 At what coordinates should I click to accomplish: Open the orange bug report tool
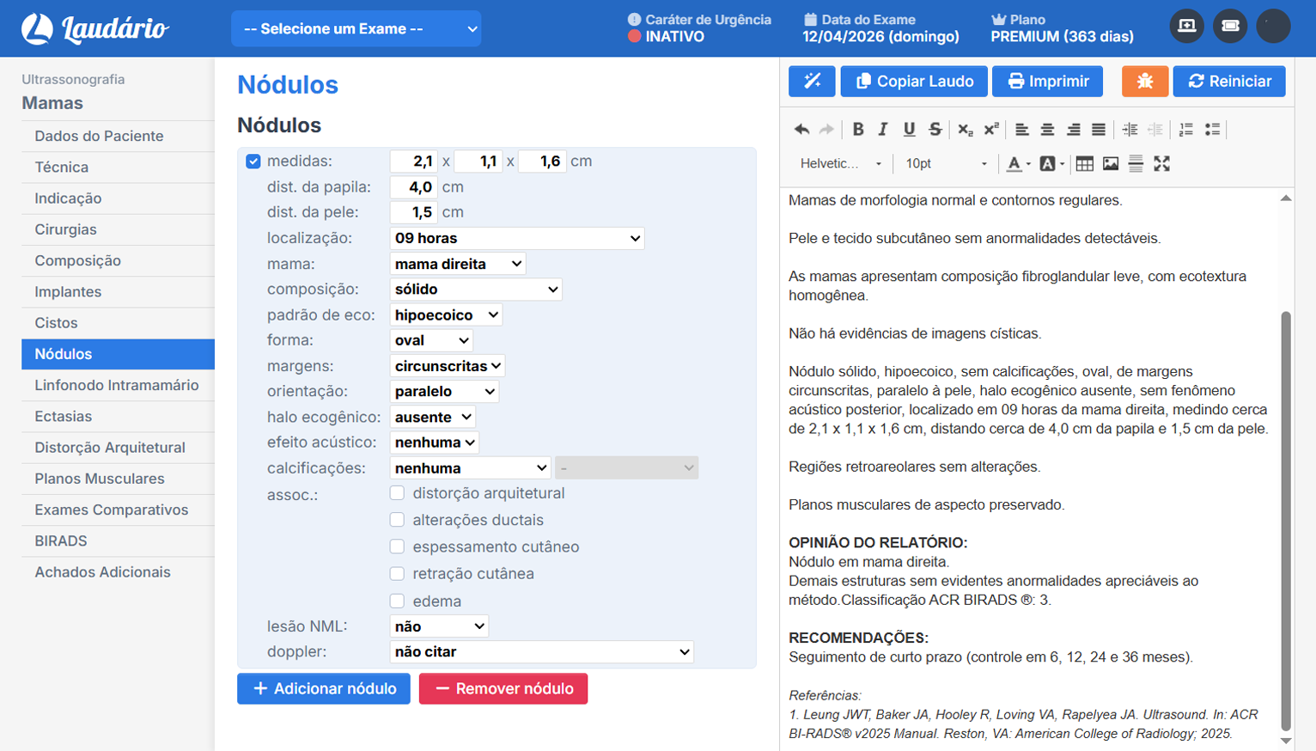[1144, 81]
